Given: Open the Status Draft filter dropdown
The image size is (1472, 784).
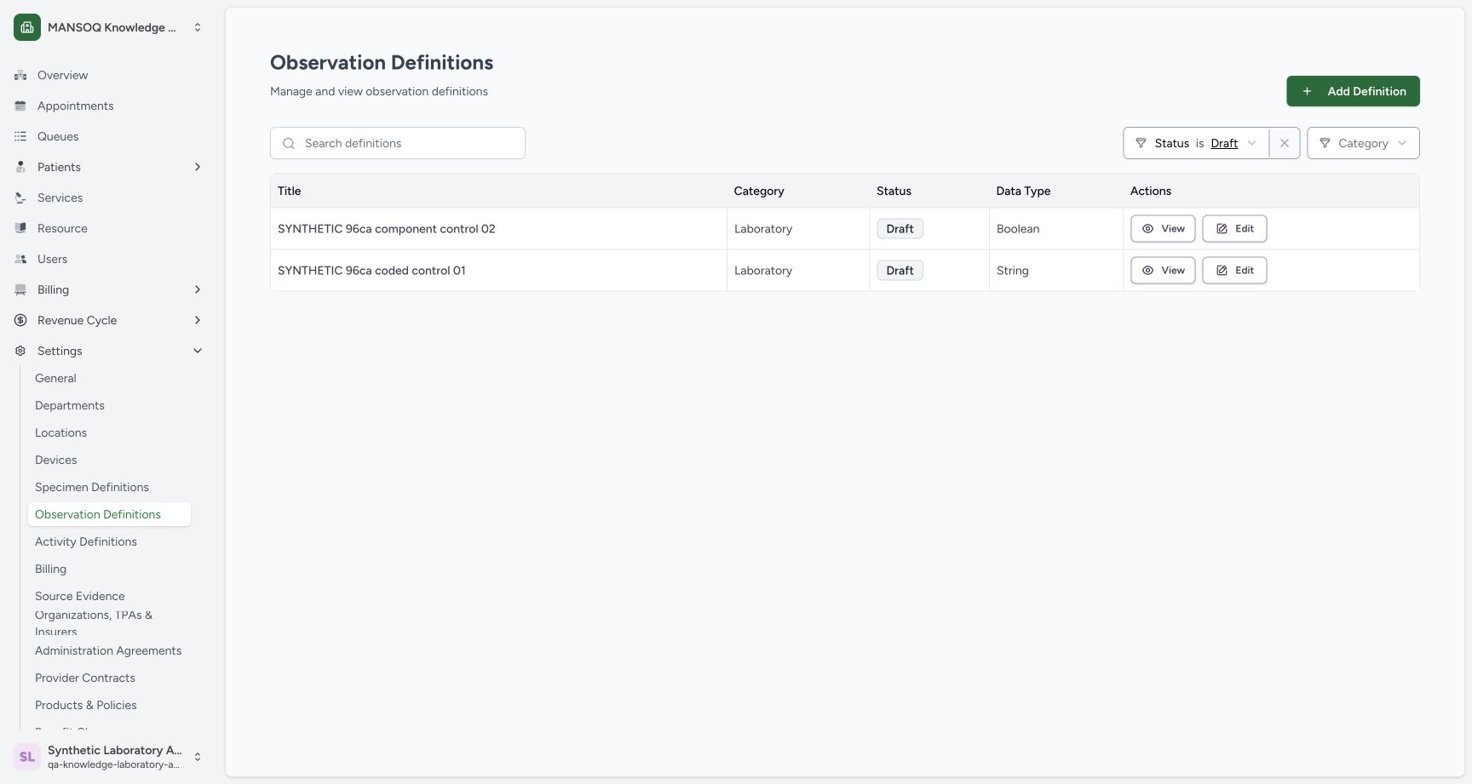Looking at the screenshot, I should pos(1196,143).
